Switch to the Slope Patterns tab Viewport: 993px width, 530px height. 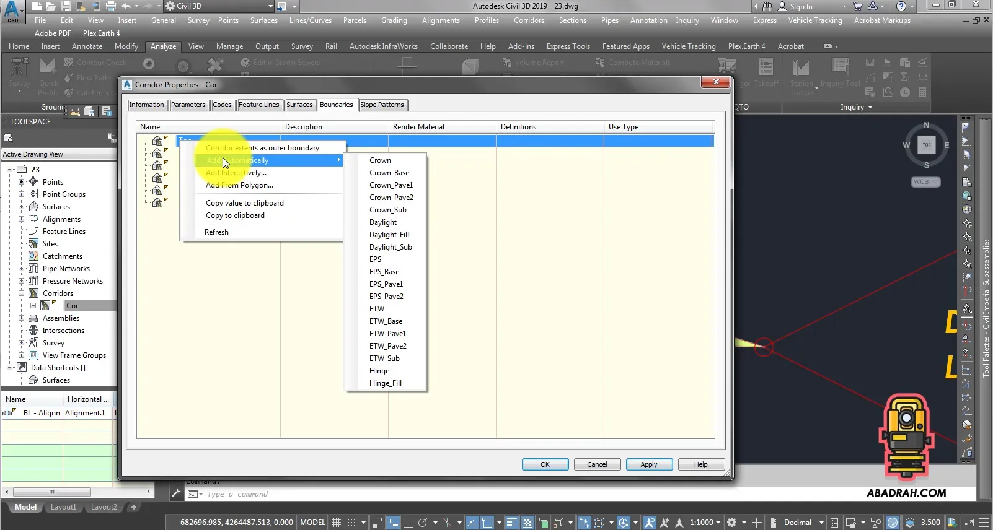pos(382,105)
